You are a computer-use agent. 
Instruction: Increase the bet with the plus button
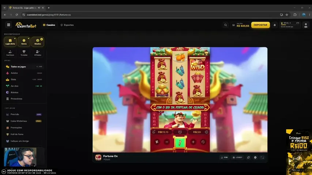click(x=193, y=142)
